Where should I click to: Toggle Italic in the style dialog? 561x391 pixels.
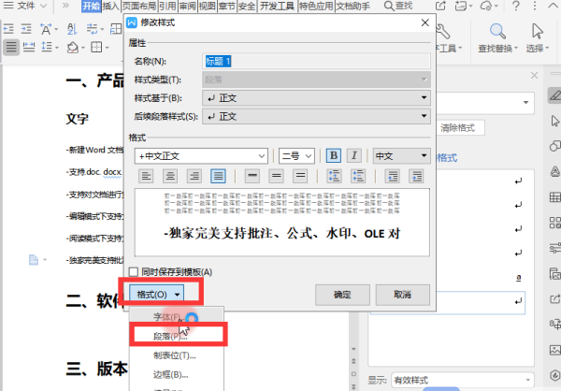[353, 155]
